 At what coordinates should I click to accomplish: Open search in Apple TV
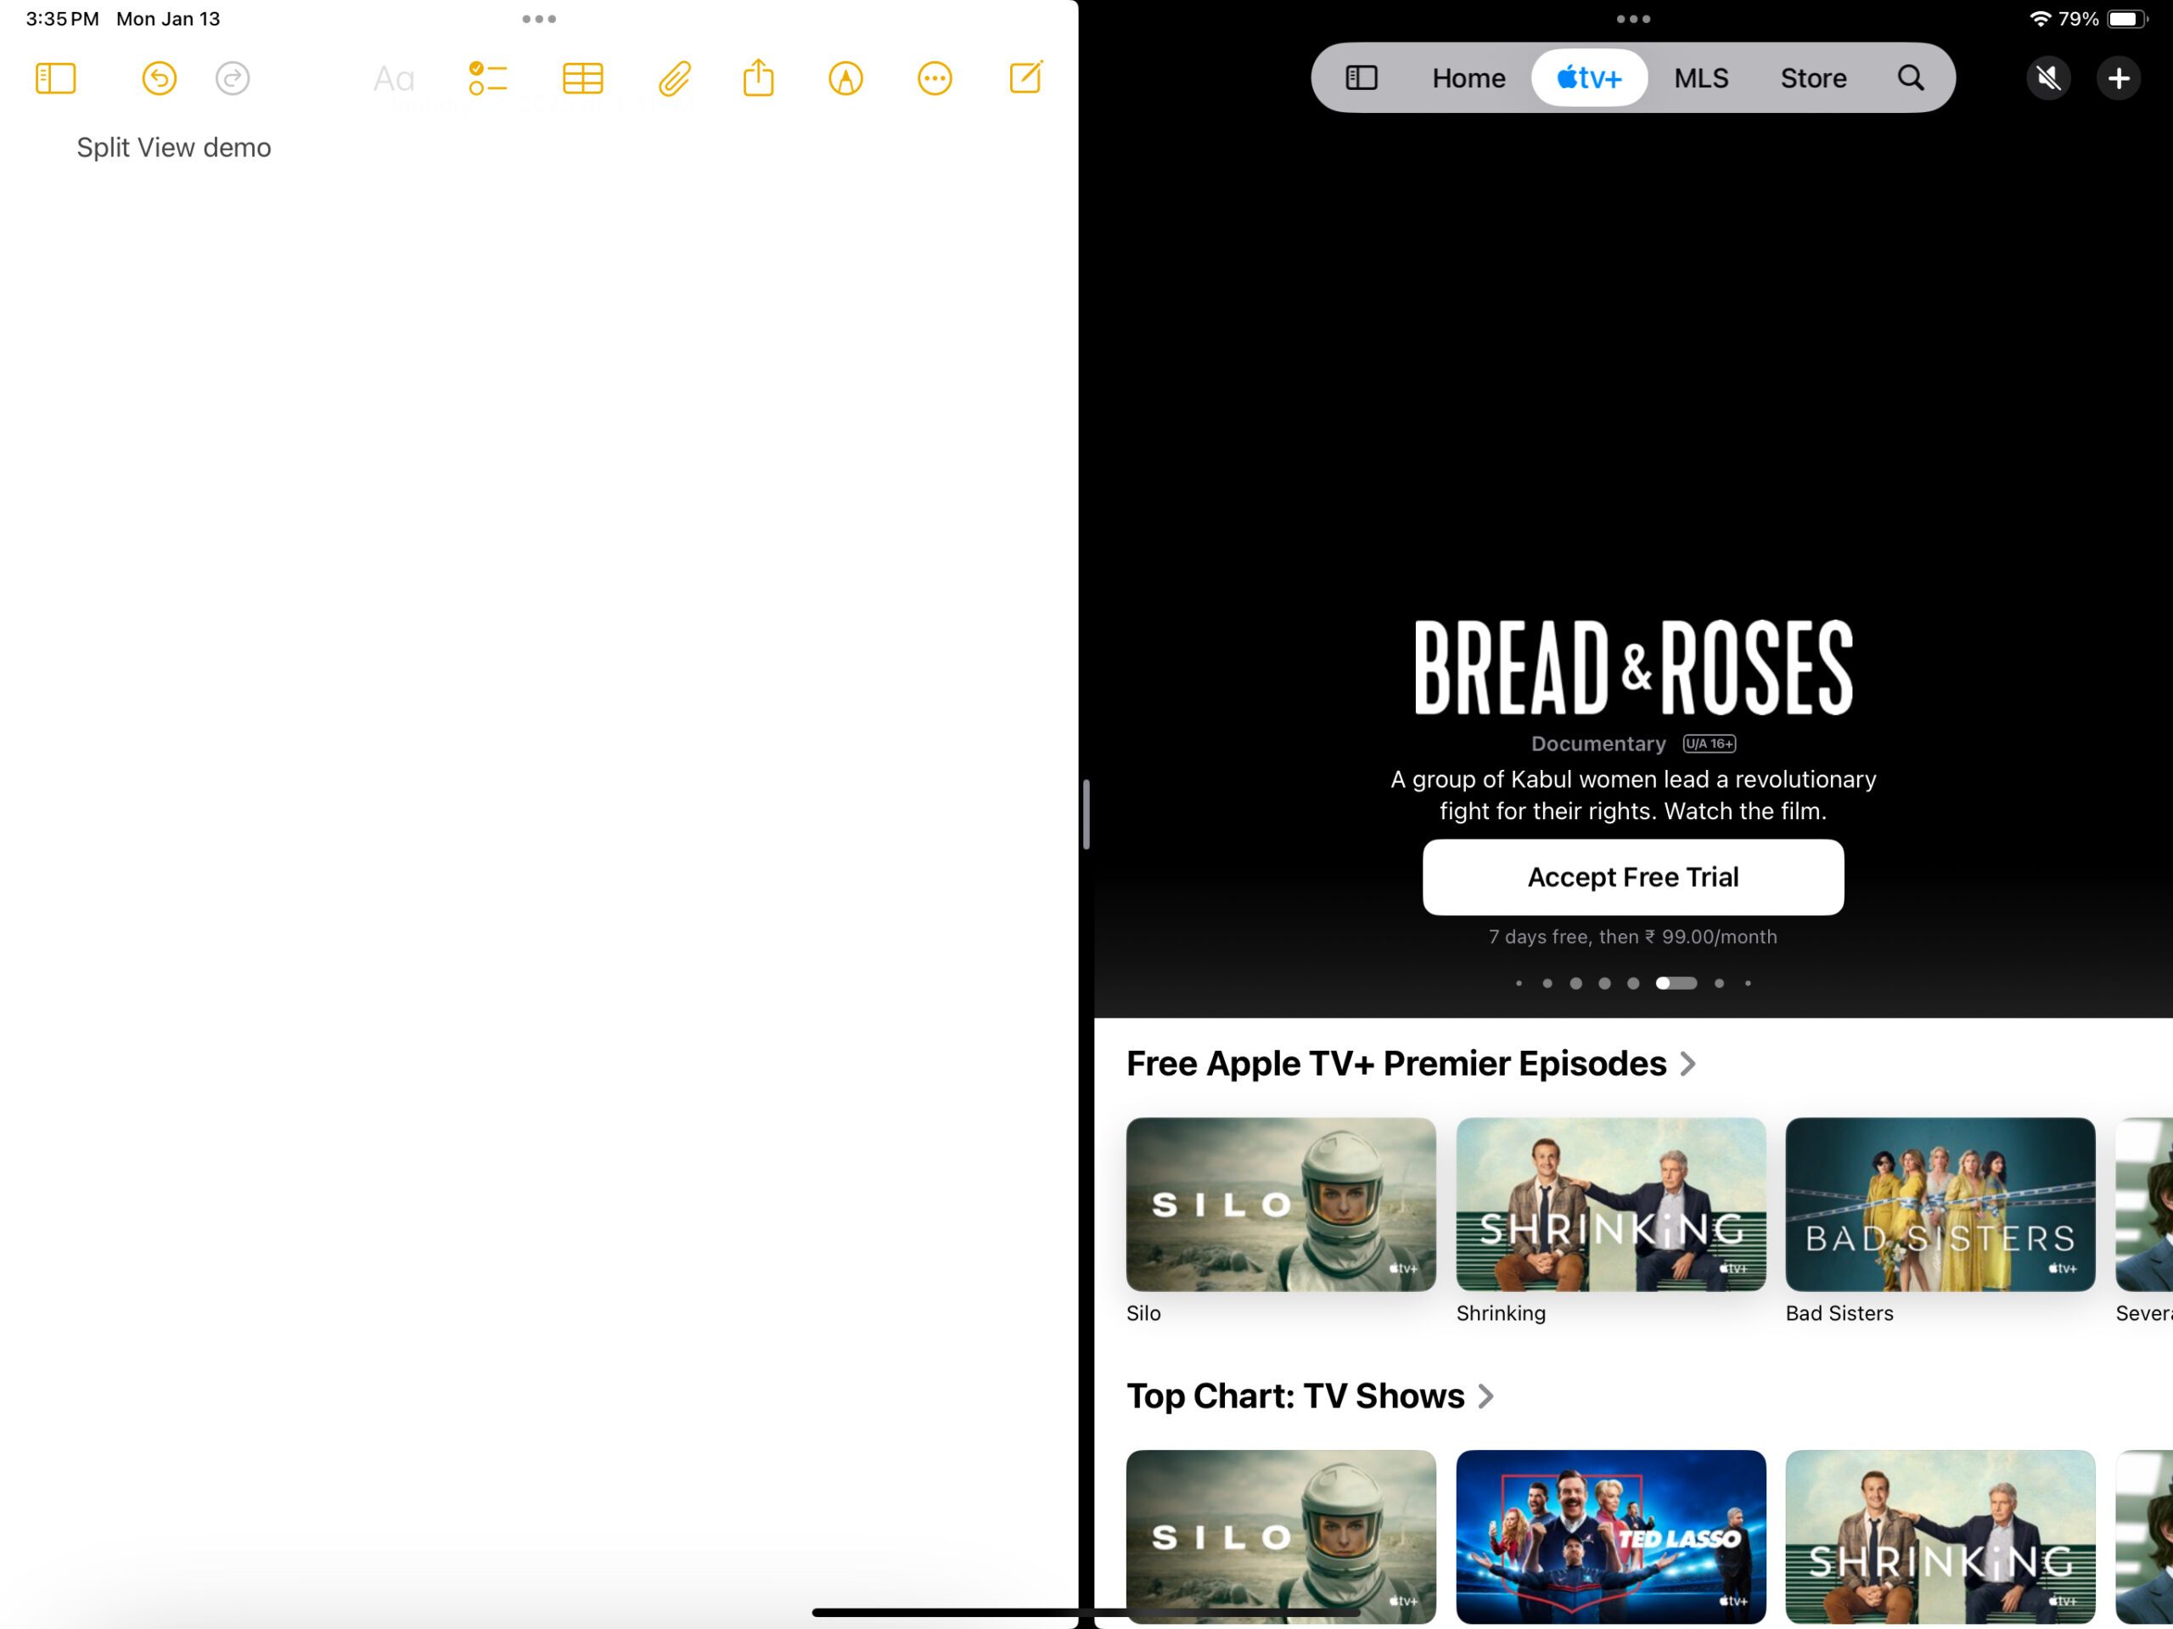(1911, 77)
